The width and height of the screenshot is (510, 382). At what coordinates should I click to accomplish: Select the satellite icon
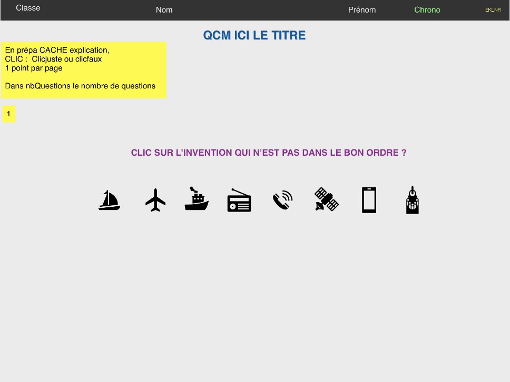pyautogui.click(x=327, y=199)
